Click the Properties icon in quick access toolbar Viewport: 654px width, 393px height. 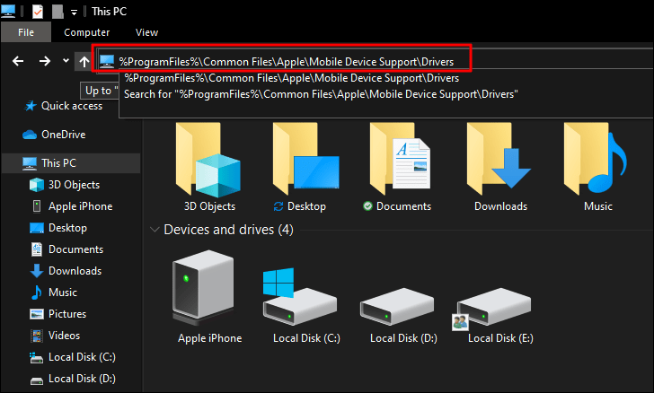[x=38, y=12]
